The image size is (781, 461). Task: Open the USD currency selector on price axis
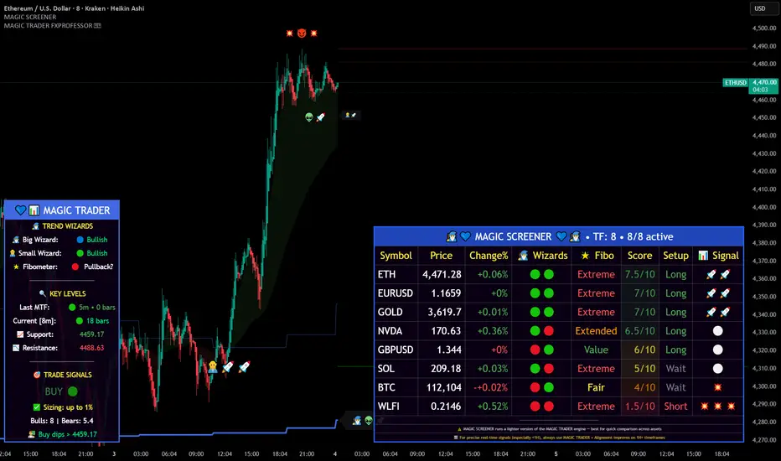click(763, 8)
